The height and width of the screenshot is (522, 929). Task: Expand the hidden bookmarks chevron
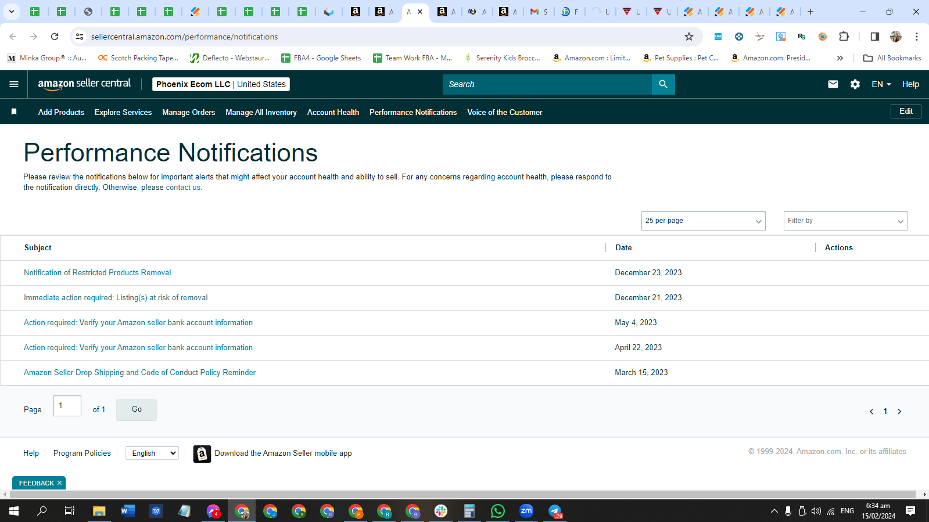point(840,58)
